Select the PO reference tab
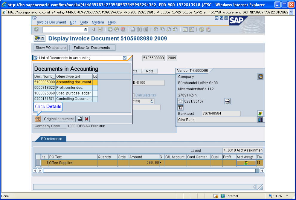 tap(51, 139)
